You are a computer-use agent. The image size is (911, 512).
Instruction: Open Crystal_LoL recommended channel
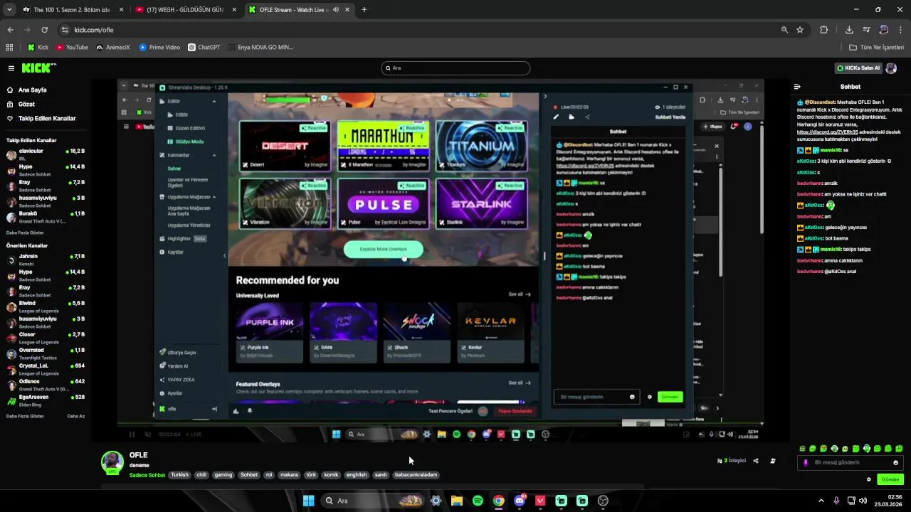pos(46,368)
